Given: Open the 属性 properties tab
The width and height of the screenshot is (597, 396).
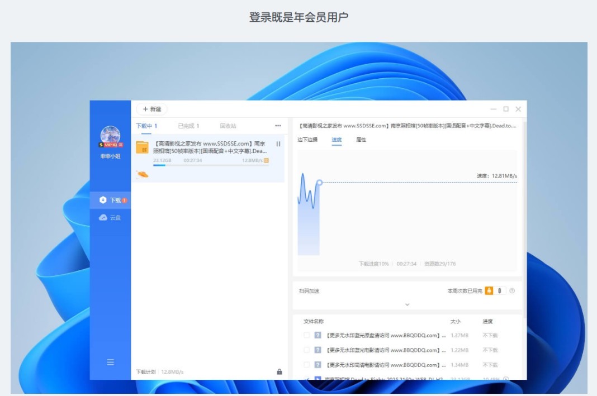Looking at the screenshot, I should (x=361, y=140).
